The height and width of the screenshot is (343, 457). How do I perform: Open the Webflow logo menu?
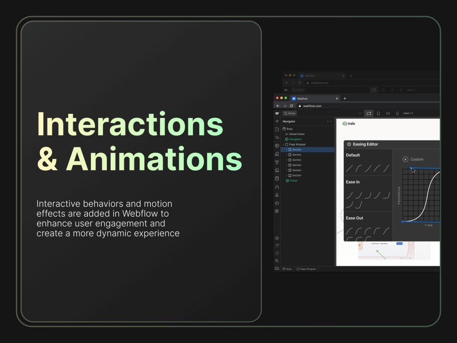[x=277, y=113]
